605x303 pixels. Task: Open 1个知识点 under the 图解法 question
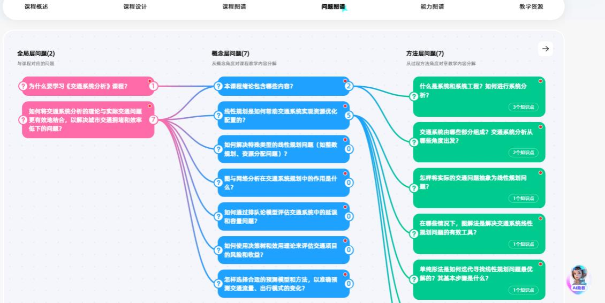523,244
